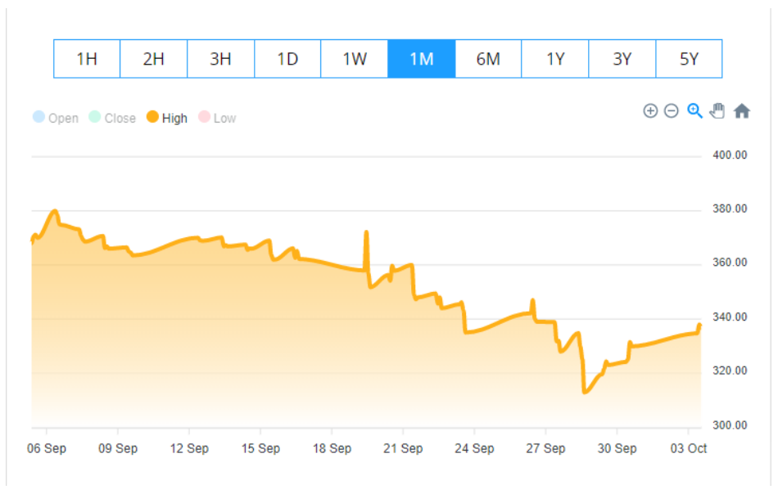Click the zoom in plus icon

[x=650, y=111]
